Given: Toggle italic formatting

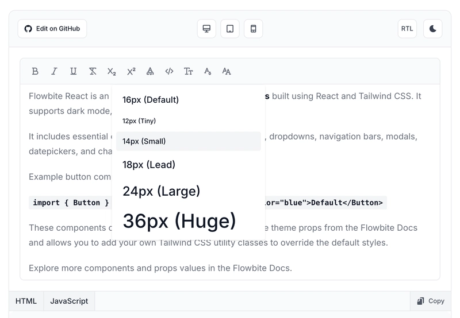Looking at the screenshot, I should [54, 71].
